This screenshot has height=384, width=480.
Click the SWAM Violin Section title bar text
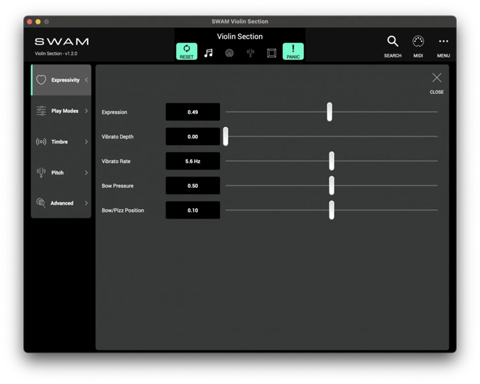click(240, 21)
